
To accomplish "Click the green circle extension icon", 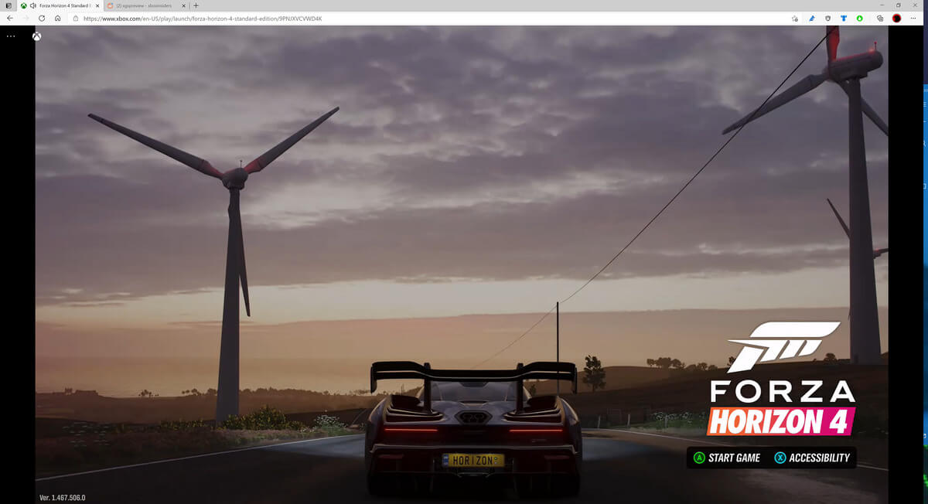I will [860, 18].
